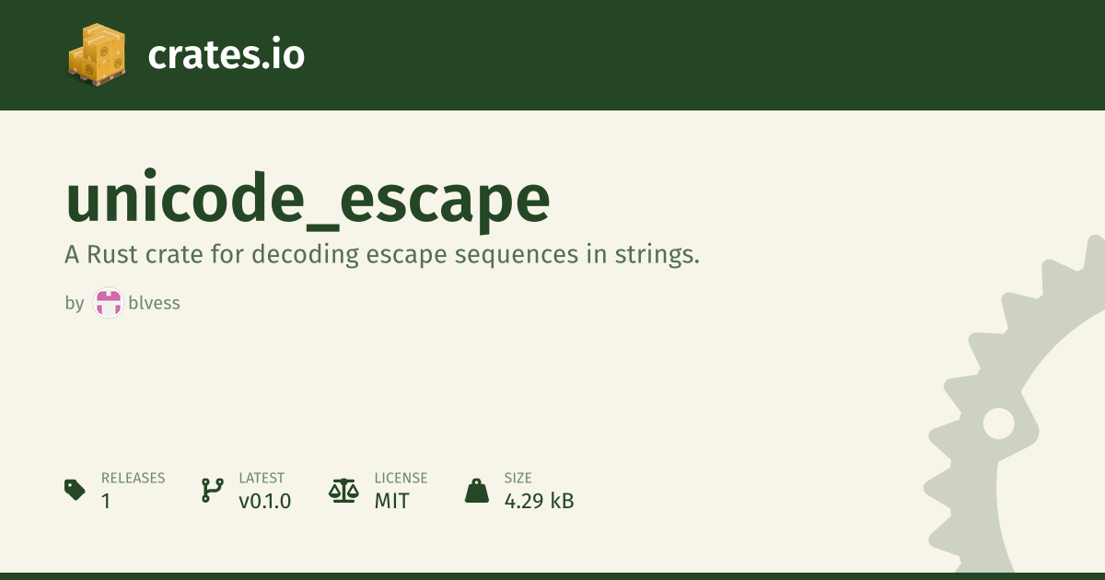Image resolution: width=1105 pixels, height=580 pixels.
Task: Click the crates.io site name text
Action: [226, 55]
